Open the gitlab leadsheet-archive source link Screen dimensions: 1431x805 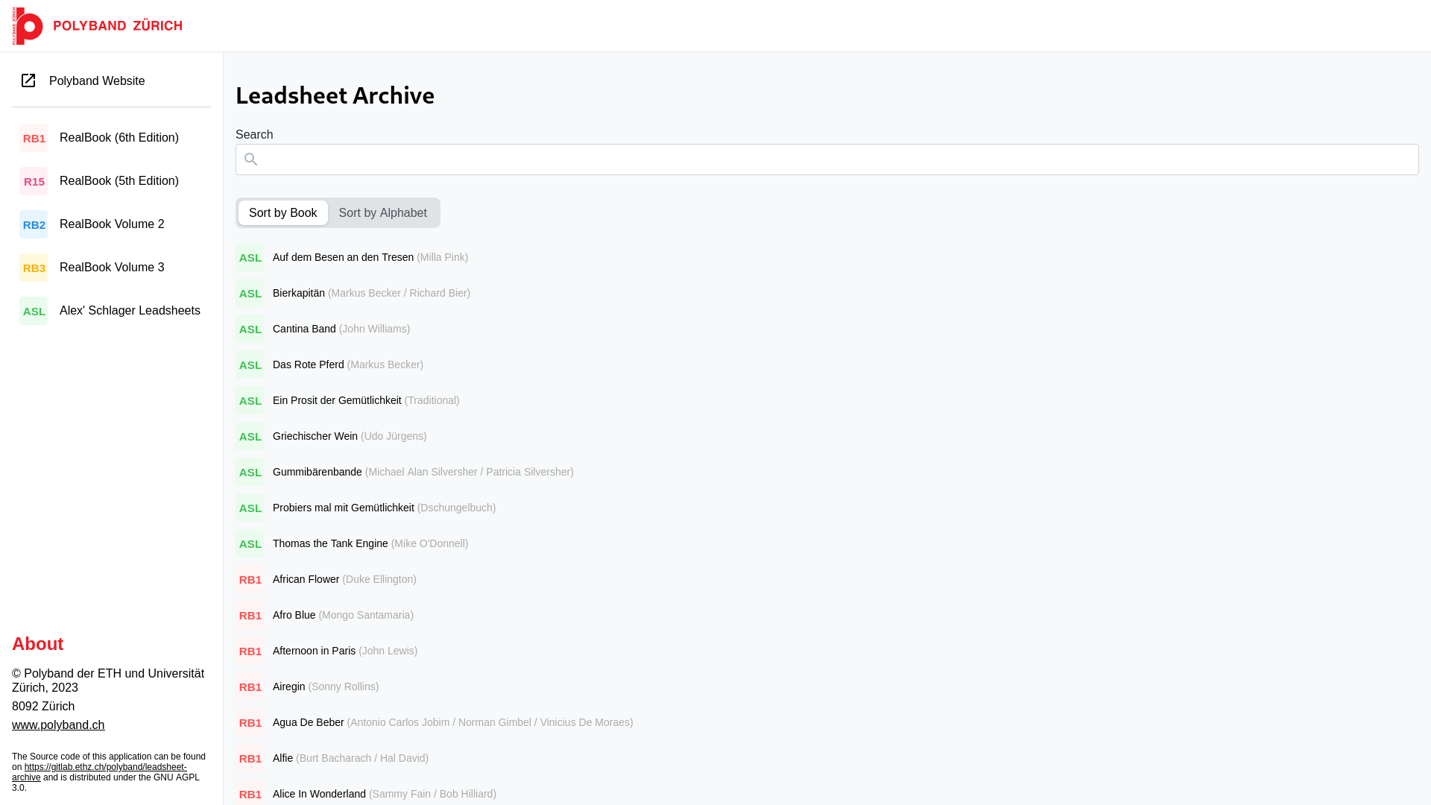[x=104, y=767]
